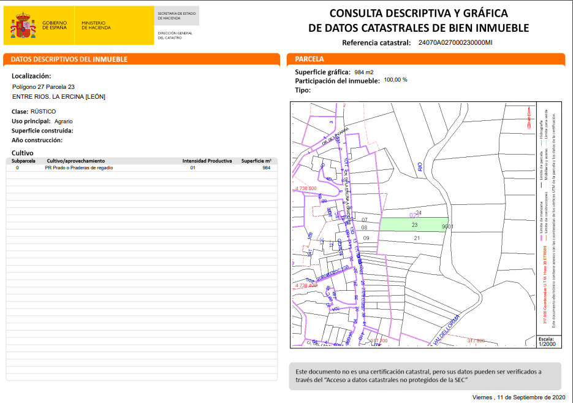Click parcel 07 on the map
Screen dimensions: 573x403
365,220
